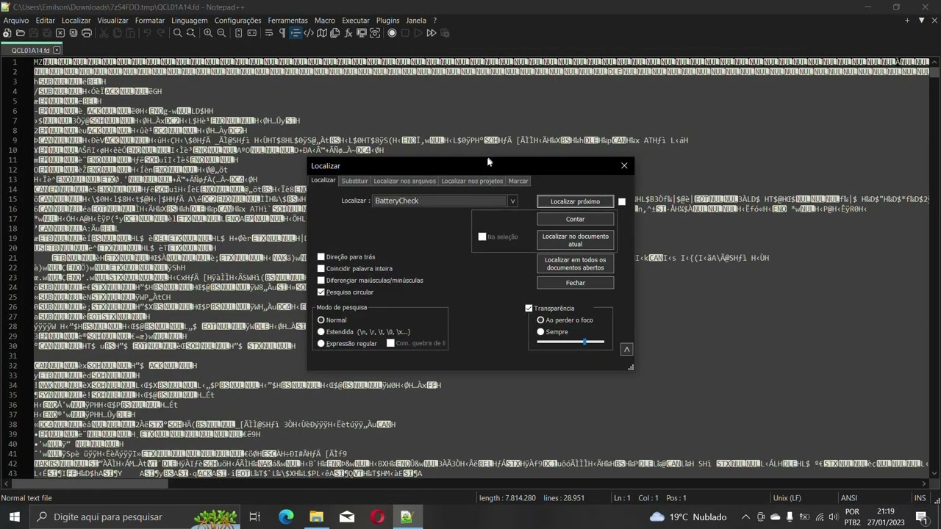
Task: Open Mail app from taskbar
Action: click(x=347, y=517)
